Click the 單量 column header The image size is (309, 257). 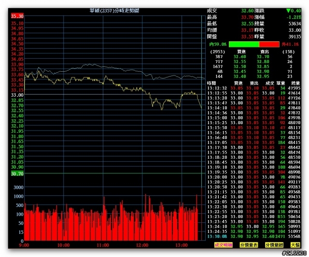281,83
